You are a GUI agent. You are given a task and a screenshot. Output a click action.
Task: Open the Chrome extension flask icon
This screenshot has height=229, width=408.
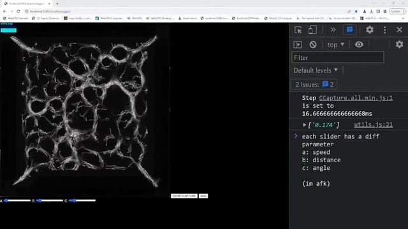click(365, 11)
